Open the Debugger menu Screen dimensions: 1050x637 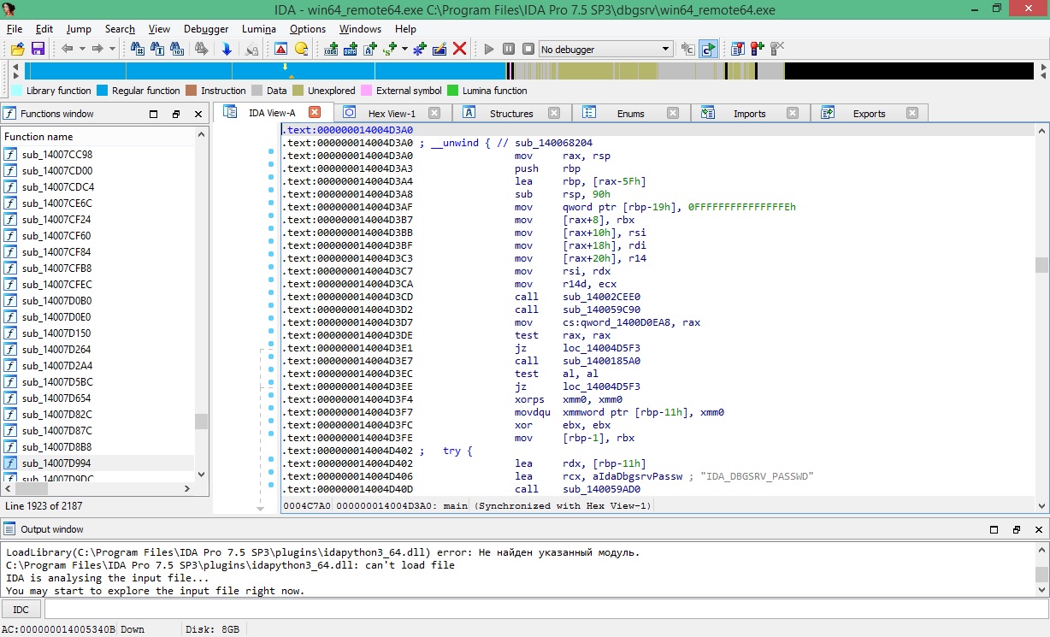click(206, 28)
